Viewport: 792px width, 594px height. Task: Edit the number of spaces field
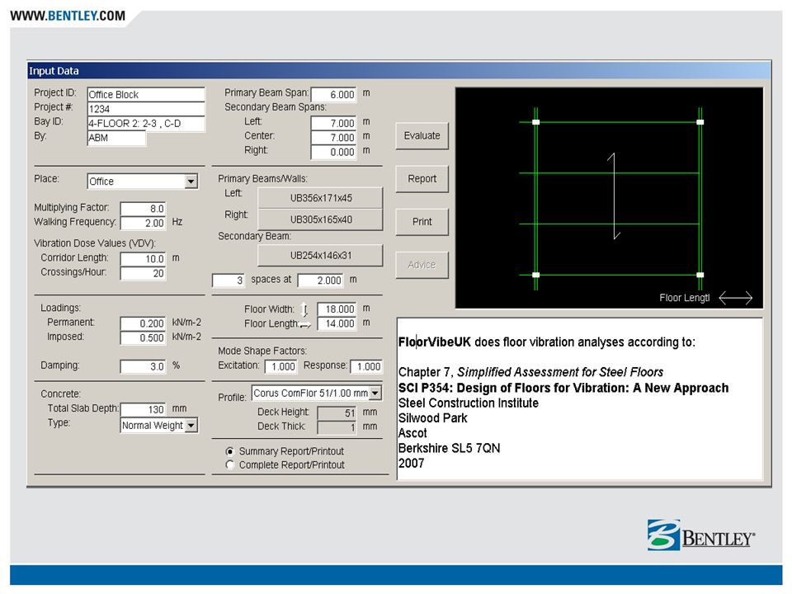coord(229,280)
